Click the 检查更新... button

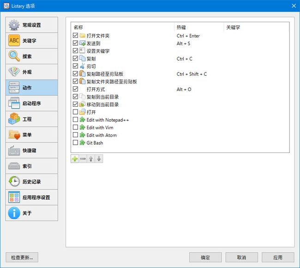(22, 257)
